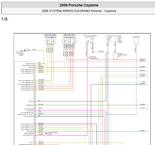Click the arrow beside M/6 Range Transmission
The width and height of the screenshot is (155, 145).
pos(88,58)
